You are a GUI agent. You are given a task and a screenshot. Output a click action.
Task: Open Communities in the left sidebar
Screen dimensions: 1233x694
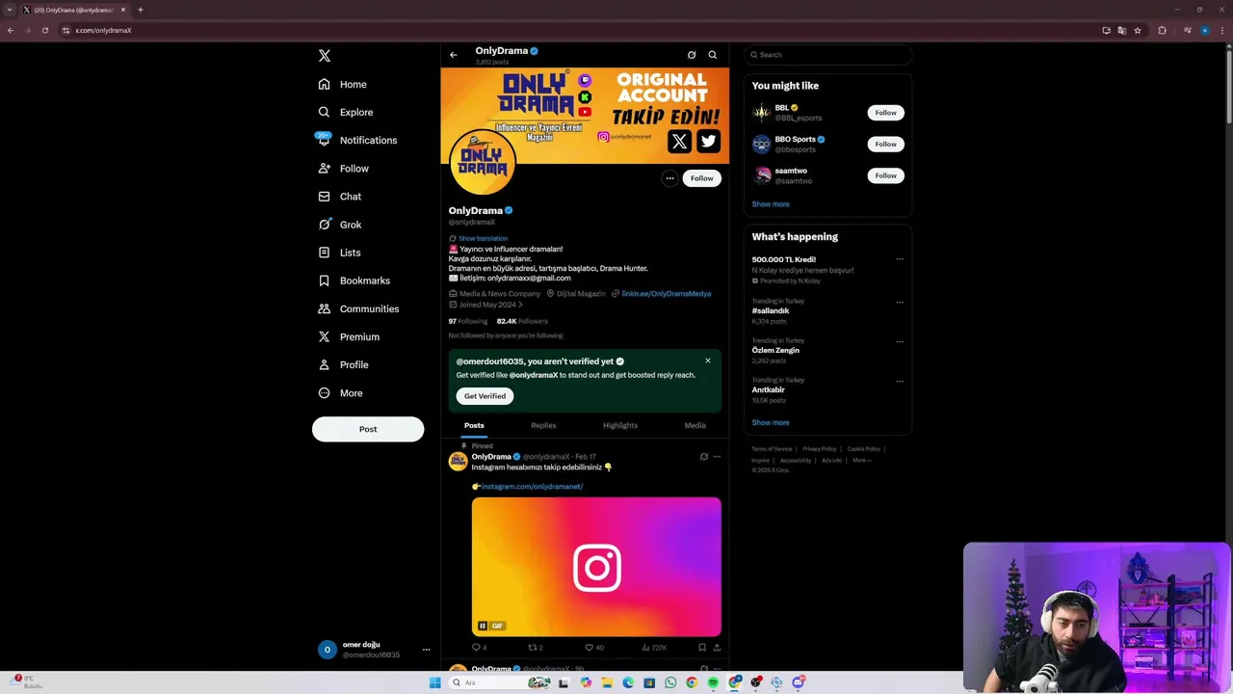tap(358, 308)
